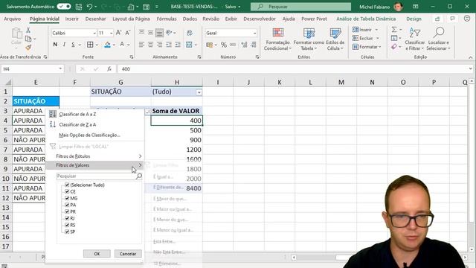Open Localizar e Selecionar
476x268 pixels.
[438, 39]
